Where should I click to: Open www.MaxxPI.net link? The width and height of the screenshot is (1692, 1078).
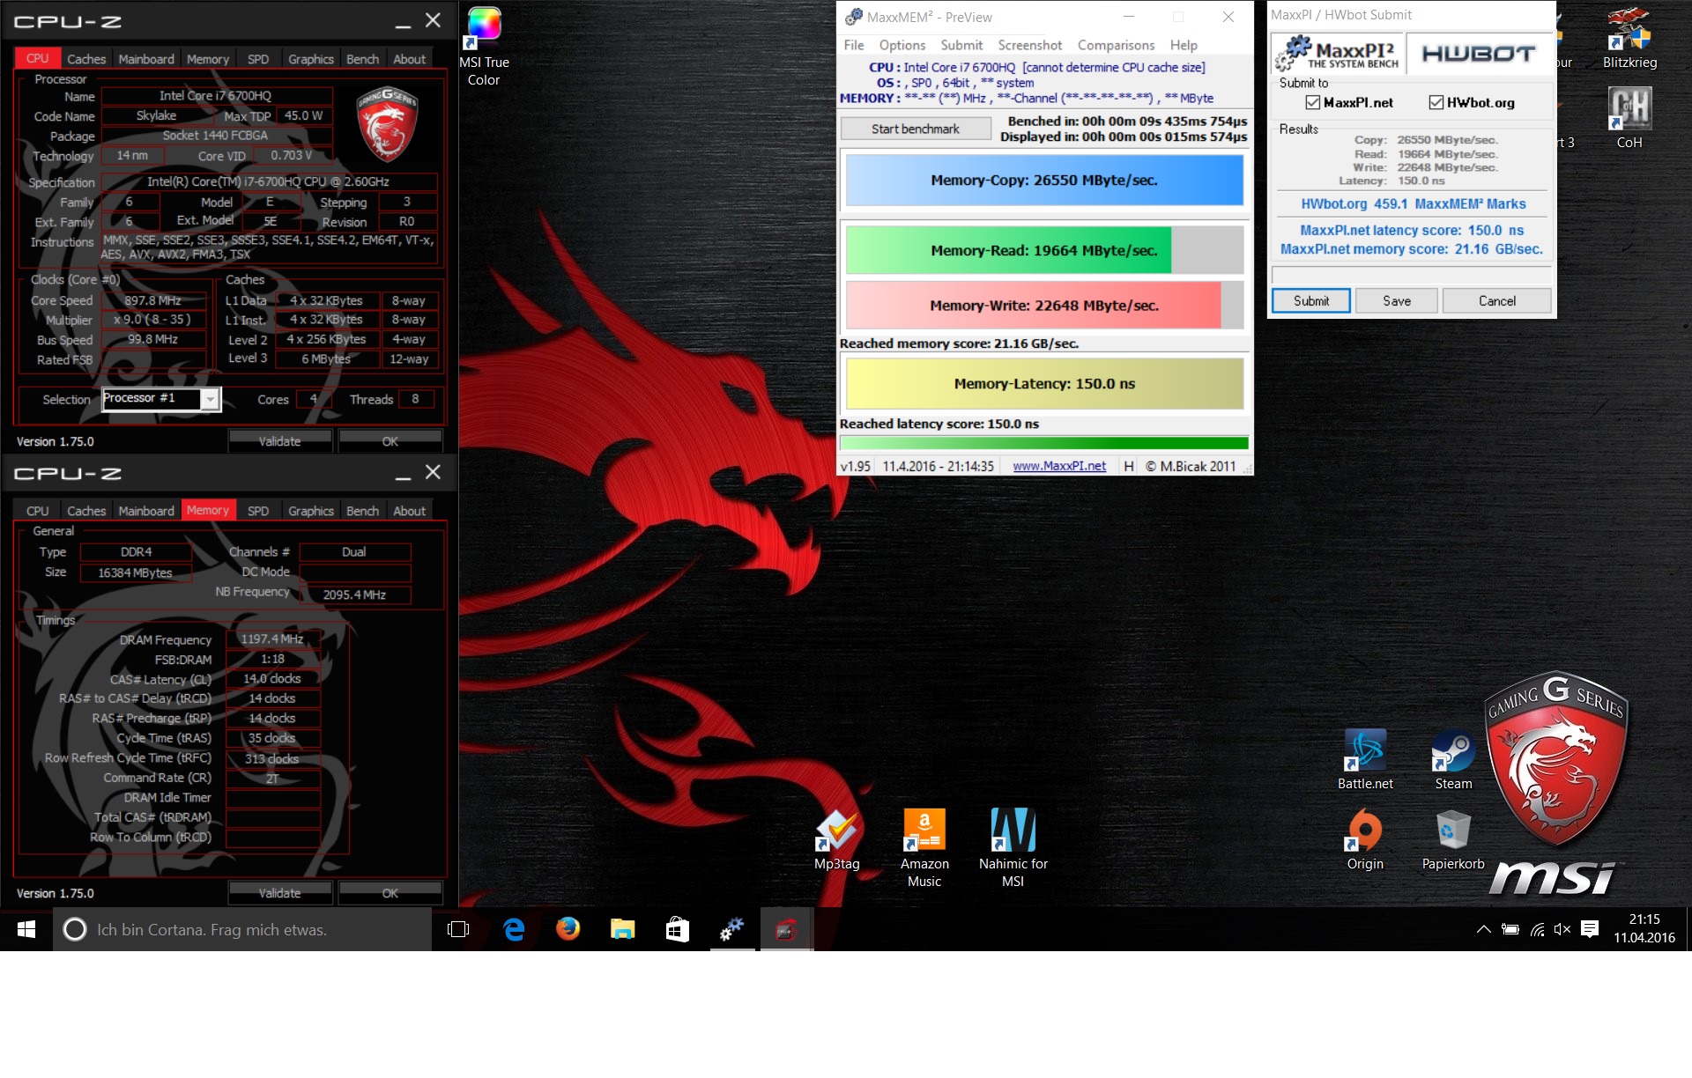[x=1059, y=466]
